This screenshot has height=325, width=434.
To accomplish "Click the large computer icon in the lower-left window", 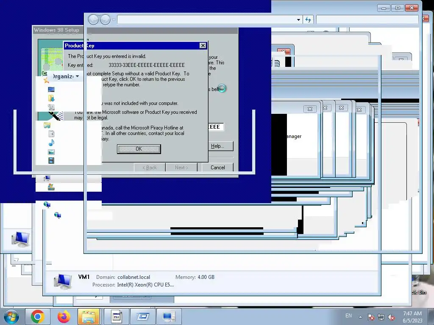I will [20, 240].
